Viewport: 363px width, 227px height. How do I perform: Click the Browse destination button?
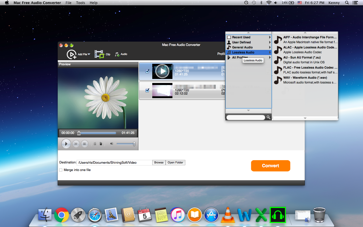[x=159, y=163]
